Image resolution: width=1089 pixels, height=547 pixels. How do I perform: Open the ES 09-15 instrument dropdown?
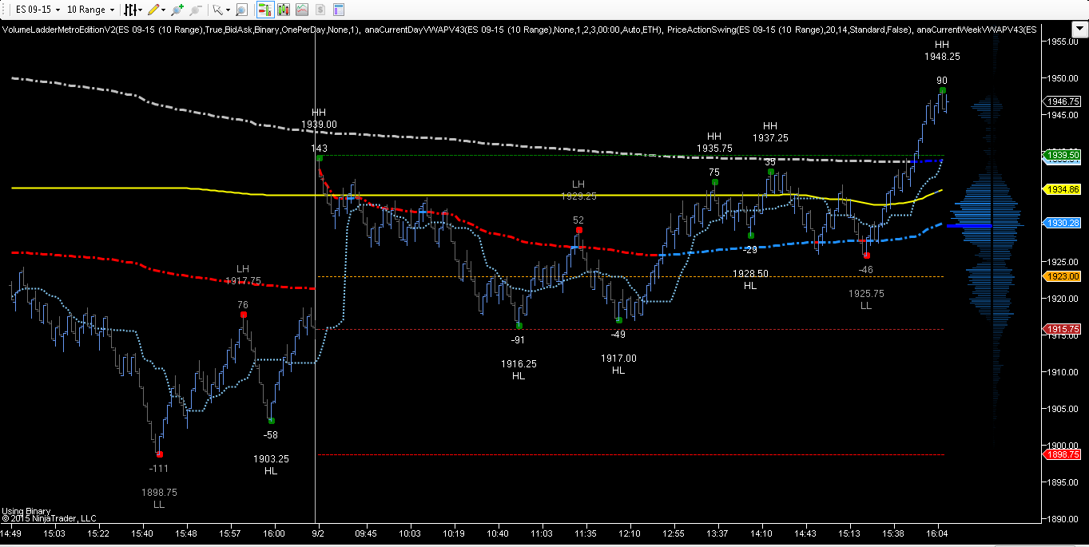[x=37, y=10]
